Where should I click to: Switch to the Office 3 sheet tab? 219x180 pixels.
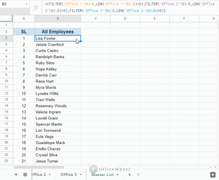pyautogui.click(x=69, y=175)
